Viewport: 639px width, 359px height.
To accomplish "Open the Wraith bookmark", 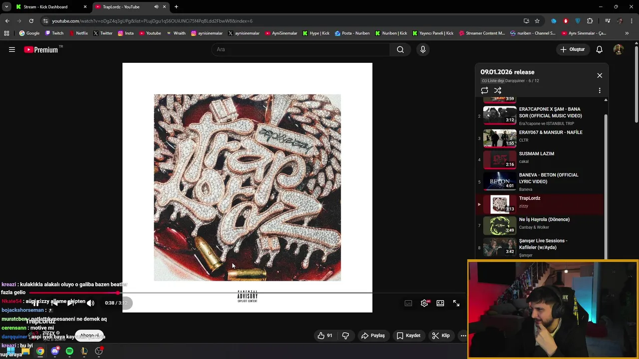I will [176, 33].
